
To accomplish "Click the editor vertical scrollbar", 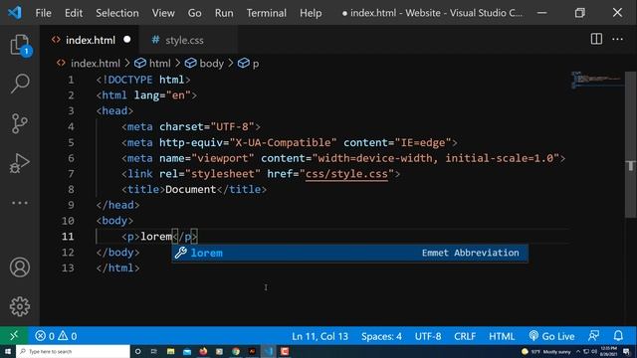I will point(630,144).
